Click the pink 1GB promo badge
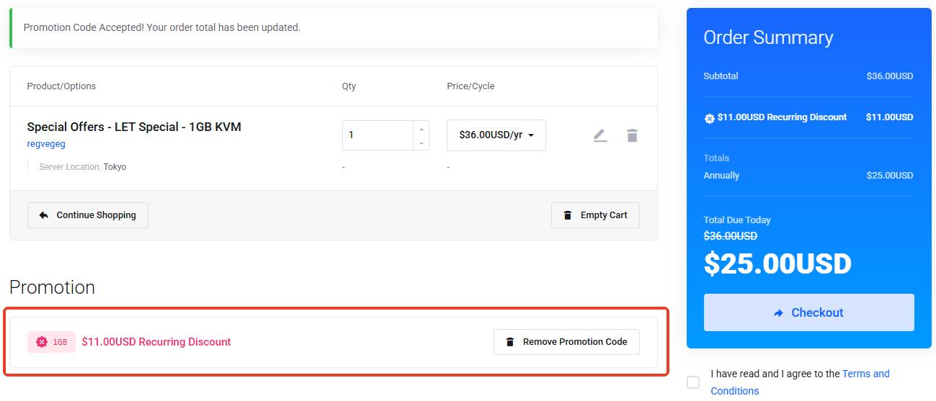 click(51, 342)
